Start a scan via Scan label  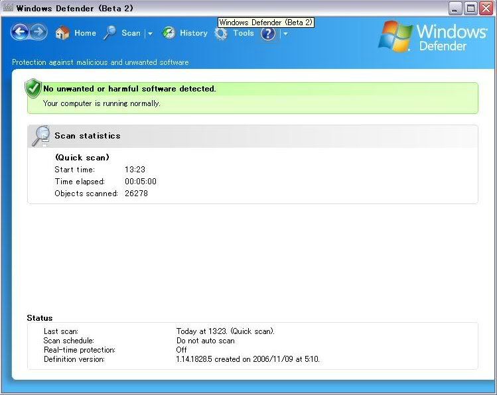click(x=131, y=33)
